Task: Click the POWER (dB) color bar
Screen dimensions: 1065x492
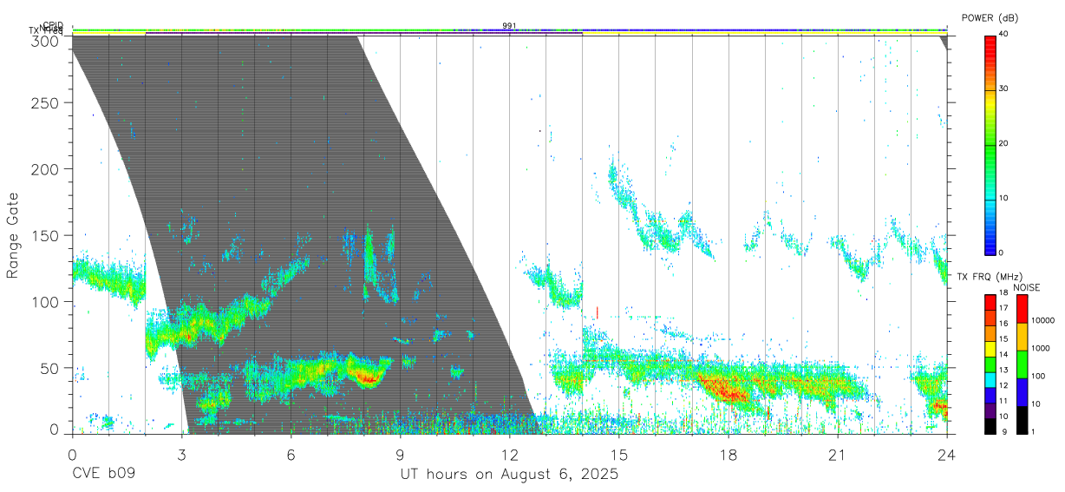Action: (x=990, y=144)
